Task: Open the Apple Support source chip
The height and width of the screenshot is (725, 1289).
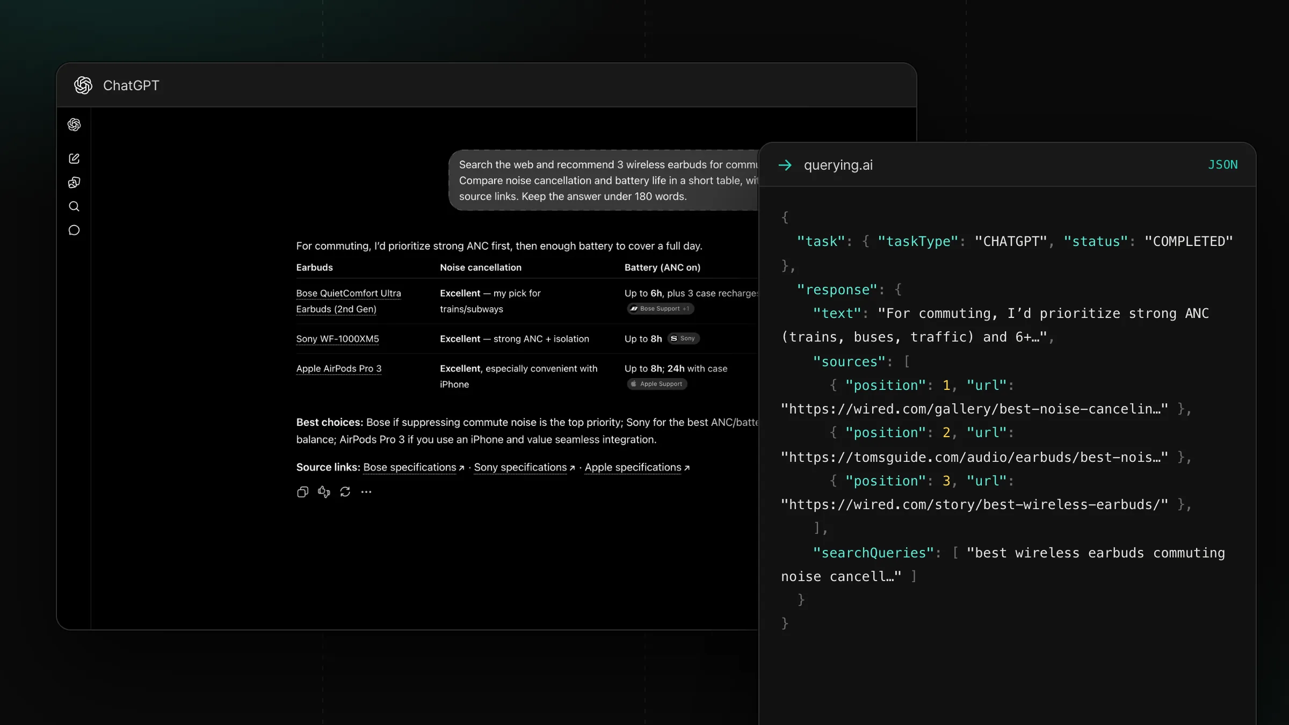Action: tap(657, 384)
